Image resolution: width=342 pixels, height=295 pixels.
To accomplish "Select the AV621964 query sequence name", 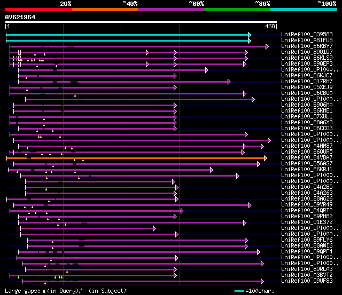I will (x=20, y=17).
